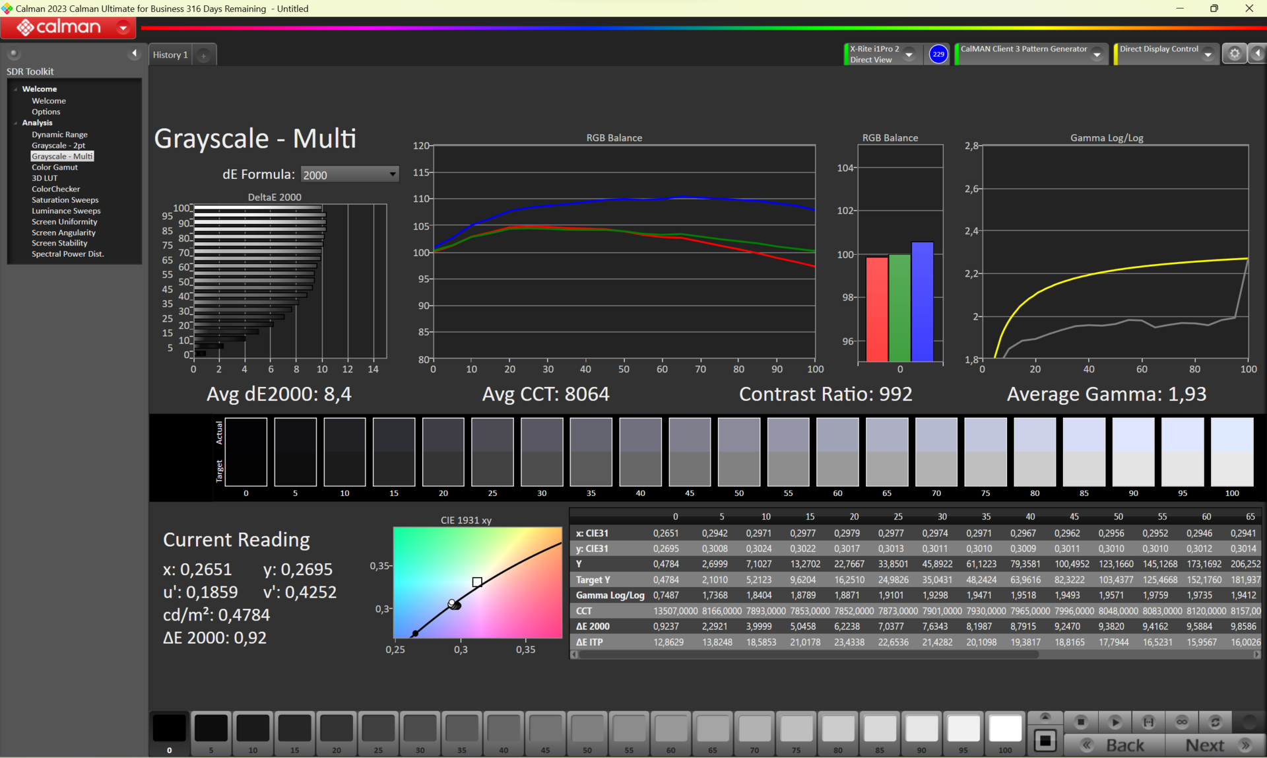
Task: Click the stop measurement button
Action: [x=1080, y=722]
